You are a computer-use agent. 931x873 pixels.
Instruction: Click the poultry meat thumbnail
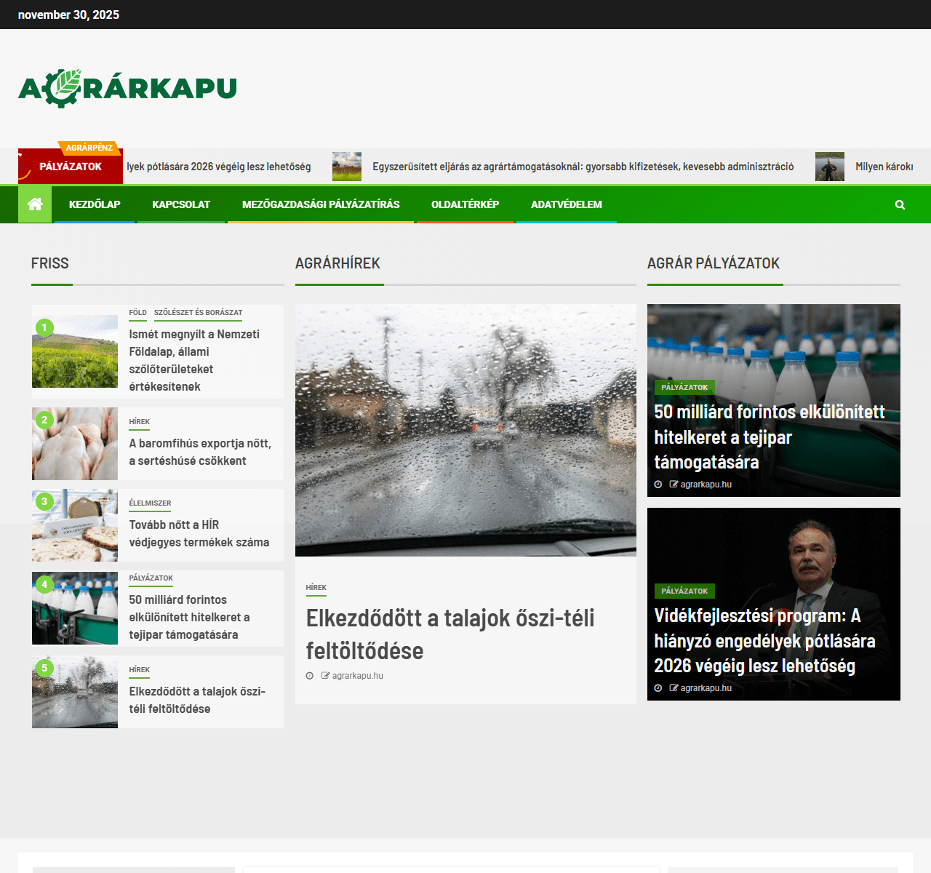75,444
